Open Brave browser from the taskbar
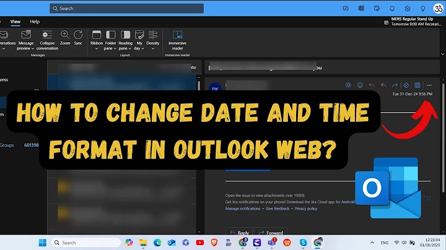Image resolution: width=446 pixels, height=250 pixels. click(x=214, y=243)
